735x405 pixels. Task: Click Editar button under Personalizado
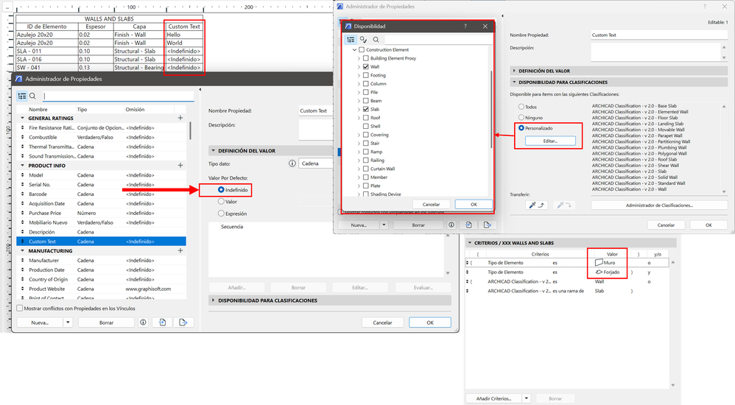[x=550, y=141]
